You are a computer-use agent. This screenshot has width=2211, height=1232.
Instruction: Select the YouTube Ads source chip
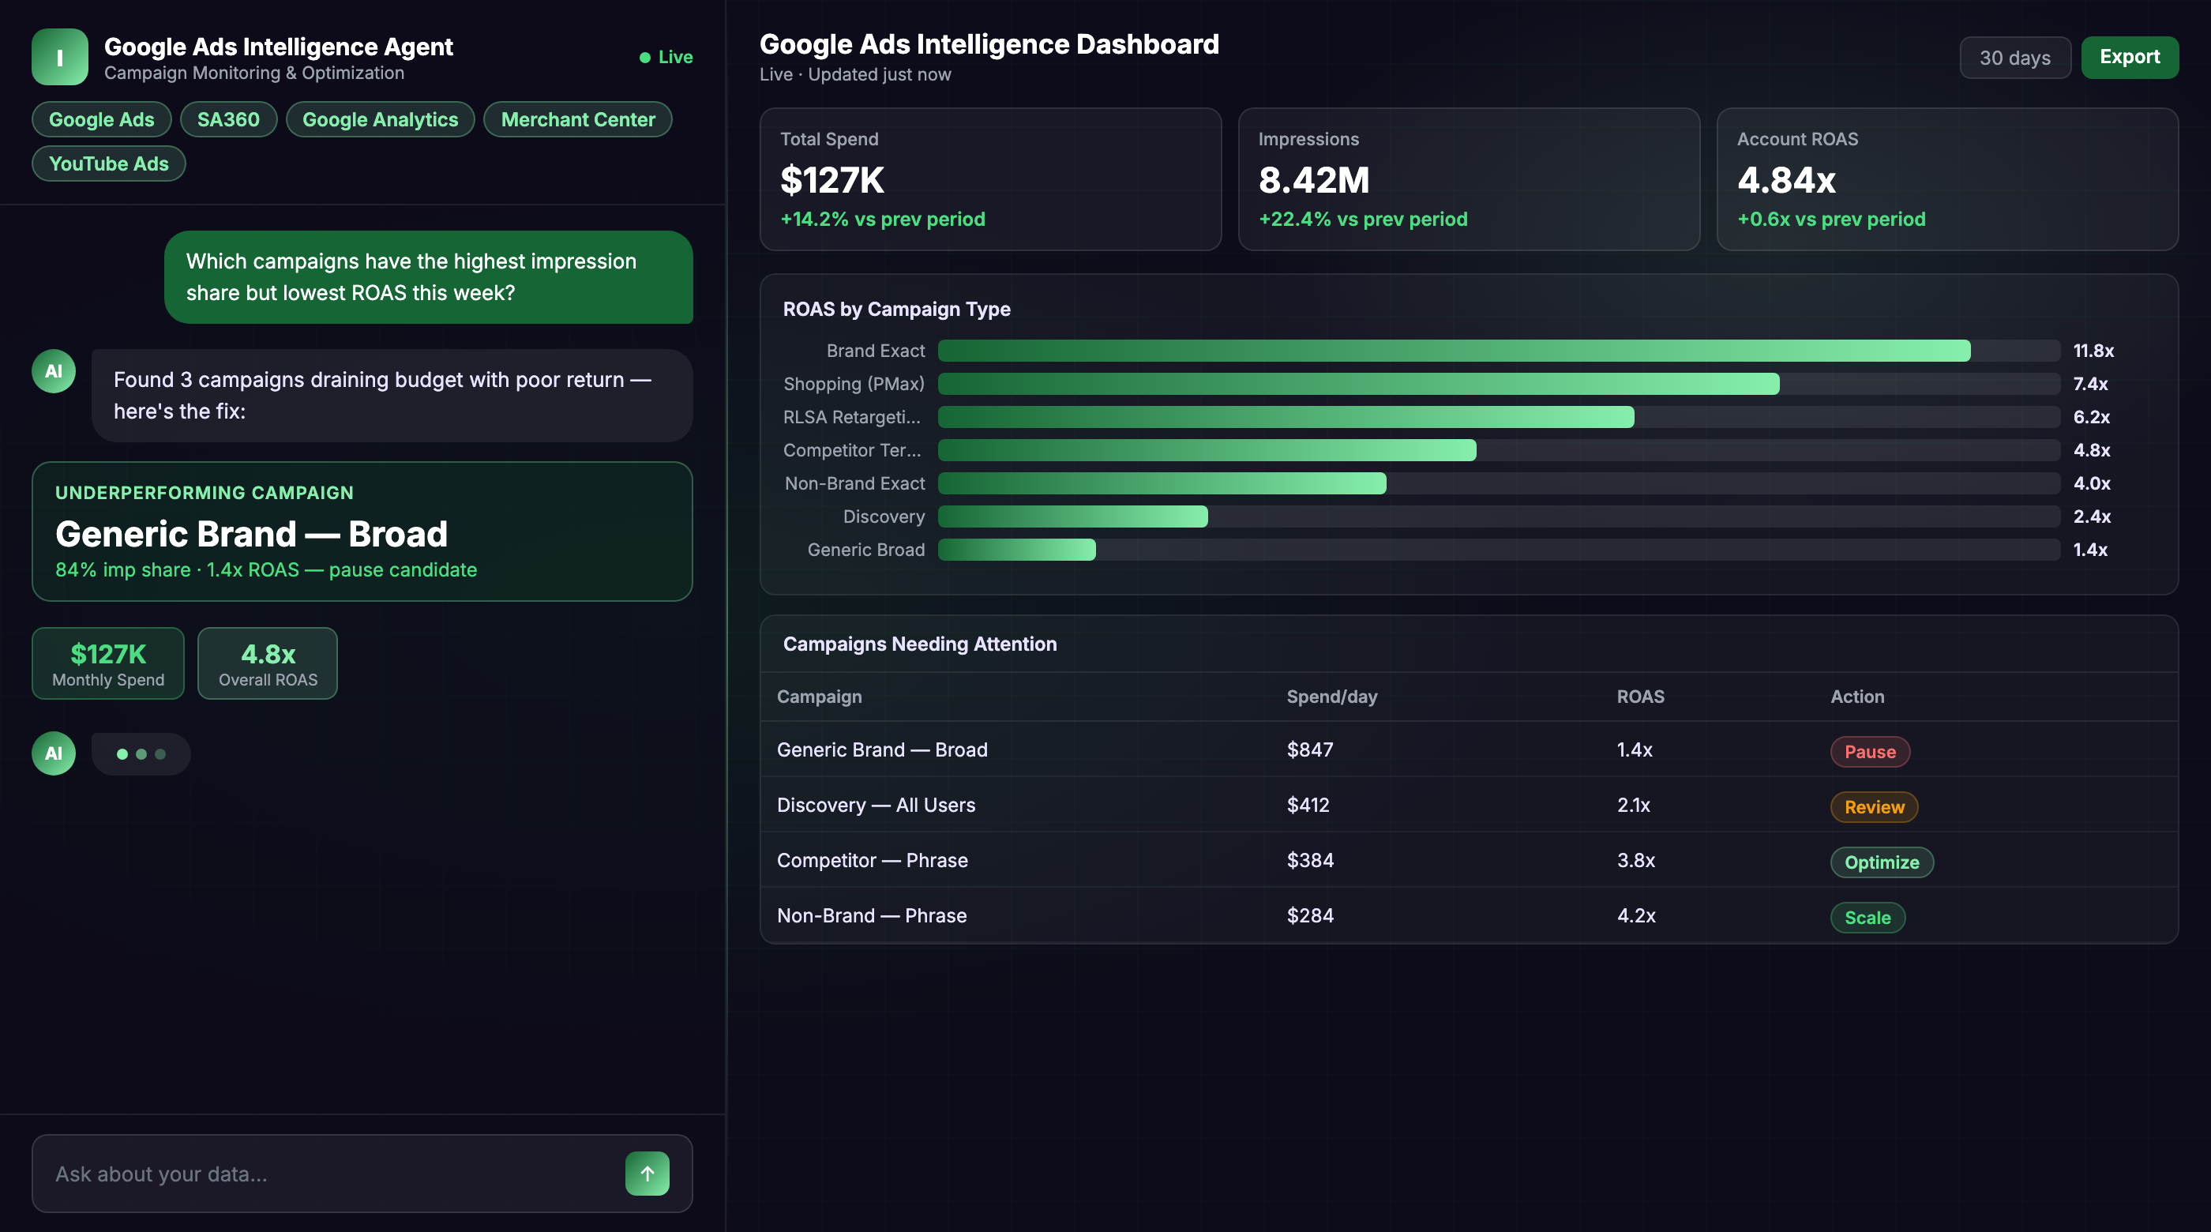[109, 163]
